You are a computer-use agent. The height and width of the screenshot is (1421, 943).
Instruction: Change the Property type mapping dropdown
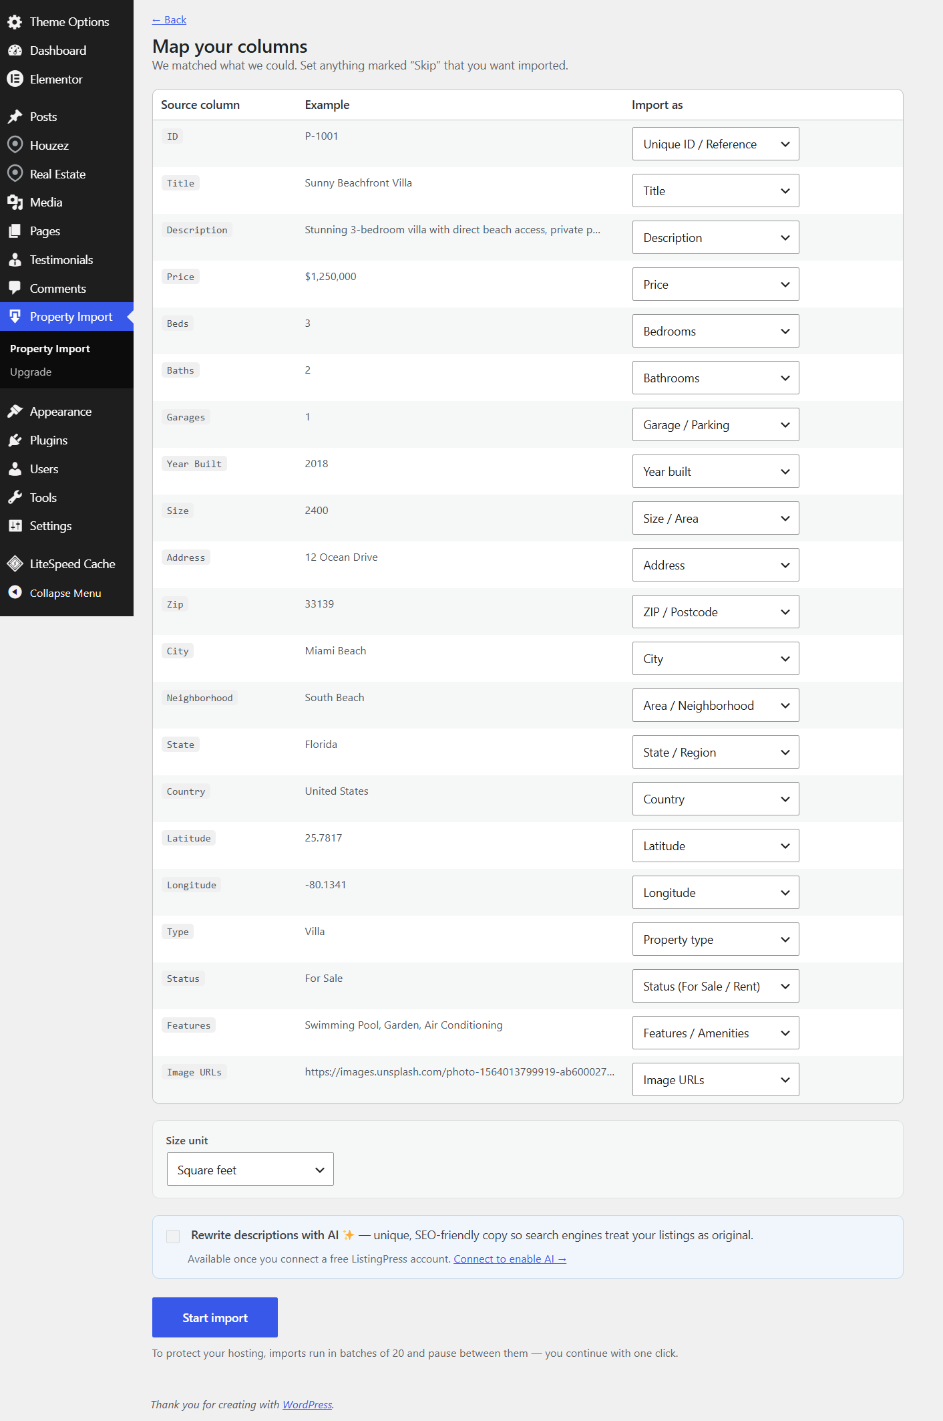715,939
